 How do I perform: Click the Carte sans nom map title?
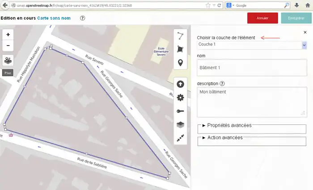pyautogui.click(x=55, y=18)
